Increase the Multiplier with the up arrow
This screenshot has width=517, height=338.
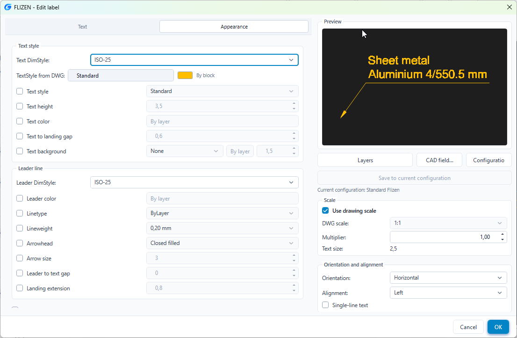click(x=502, y=235)
